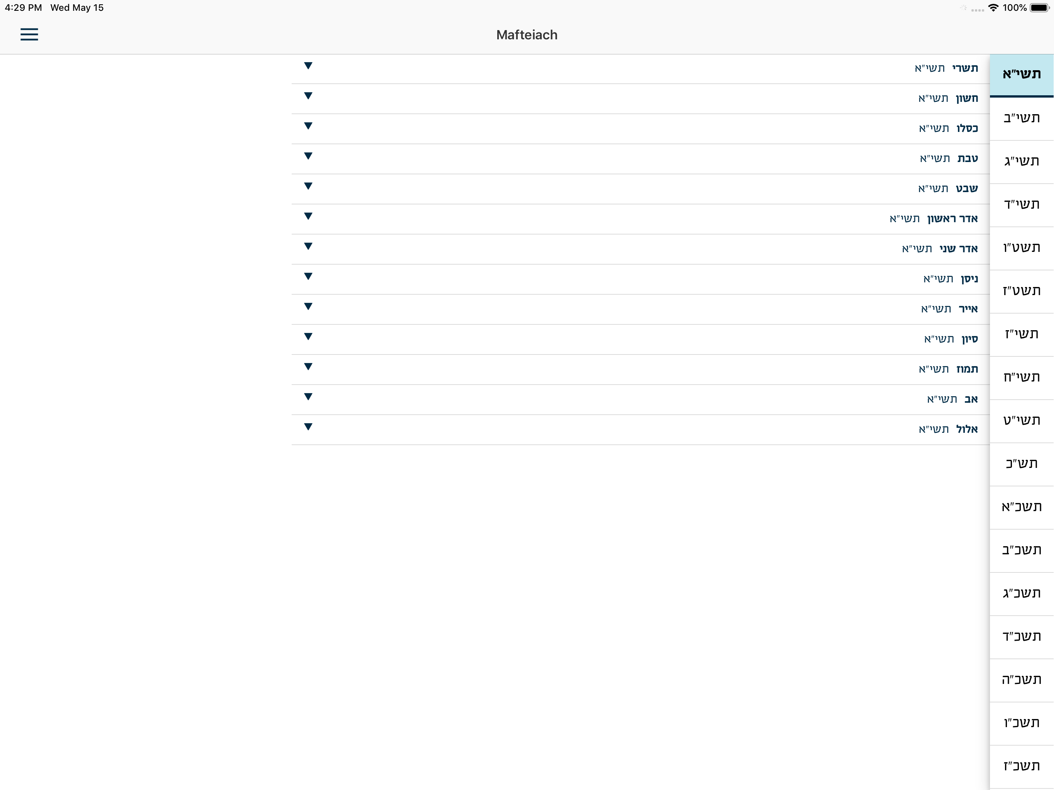Select the תש״כ year tab

coord(1022,464)
